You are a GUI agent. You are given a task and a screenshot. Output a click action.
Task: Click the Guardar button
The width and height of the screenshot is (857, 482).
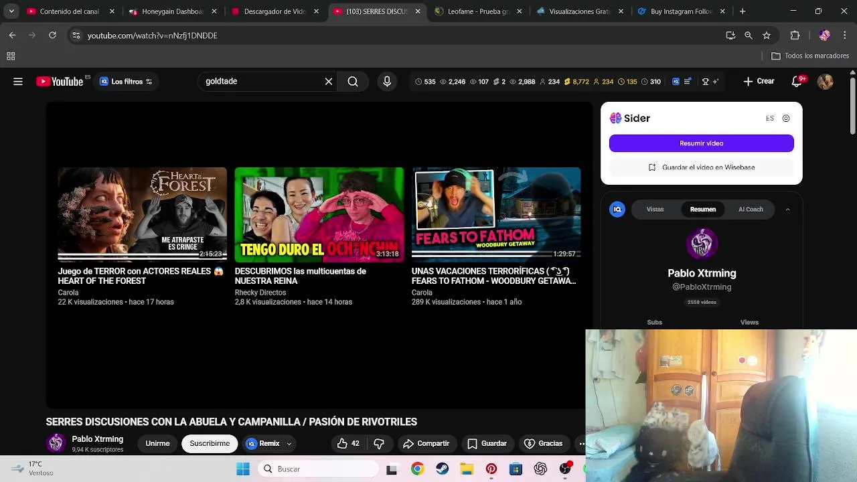[x=487, y=444]
